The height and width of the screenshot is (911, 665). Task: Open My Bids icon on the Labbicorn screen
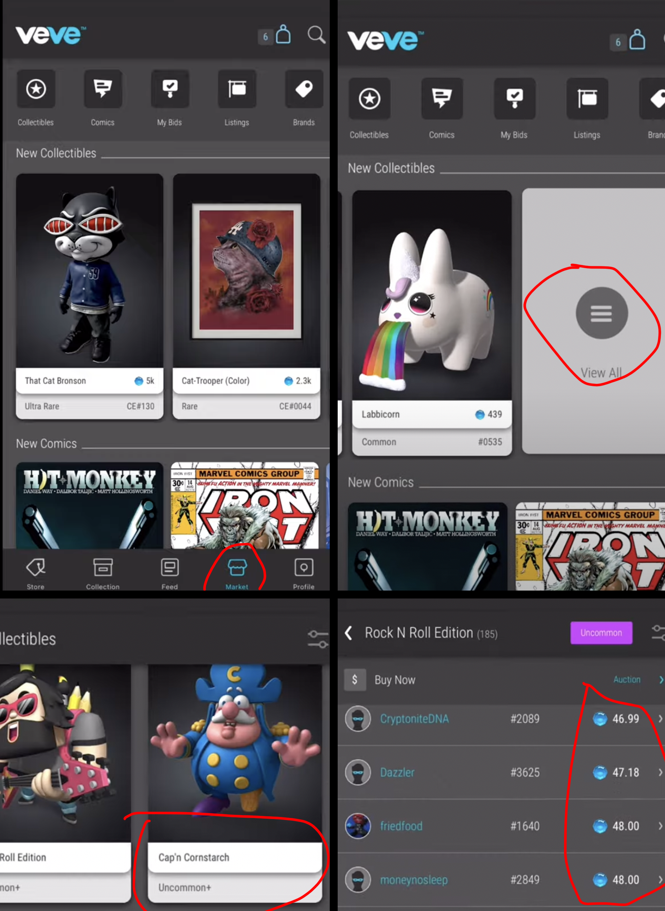pyautogui.click(x=514, y=99)
